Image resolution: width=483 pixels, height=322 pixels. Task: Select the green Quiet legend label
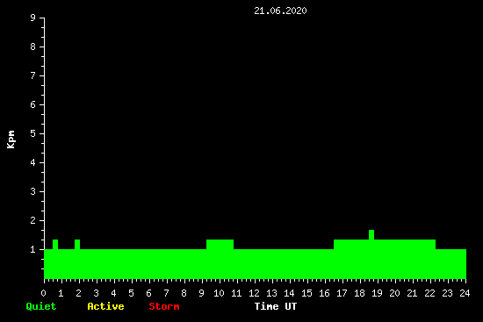pos(41,306)
